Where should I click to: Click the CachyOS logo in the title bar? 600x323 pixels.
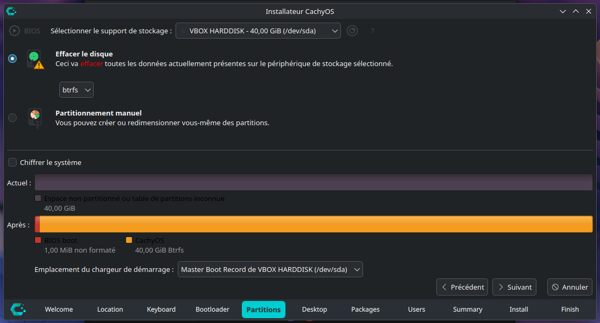(11, 11)
